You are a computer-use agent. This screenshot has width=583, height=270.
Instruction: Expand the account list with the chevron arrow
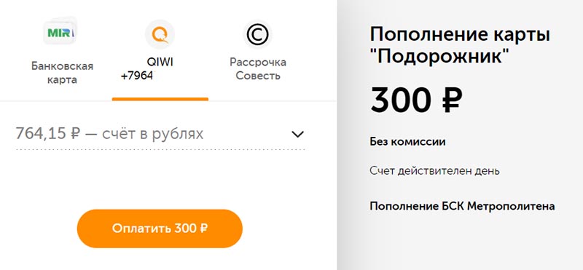click(x=298, y=134)
